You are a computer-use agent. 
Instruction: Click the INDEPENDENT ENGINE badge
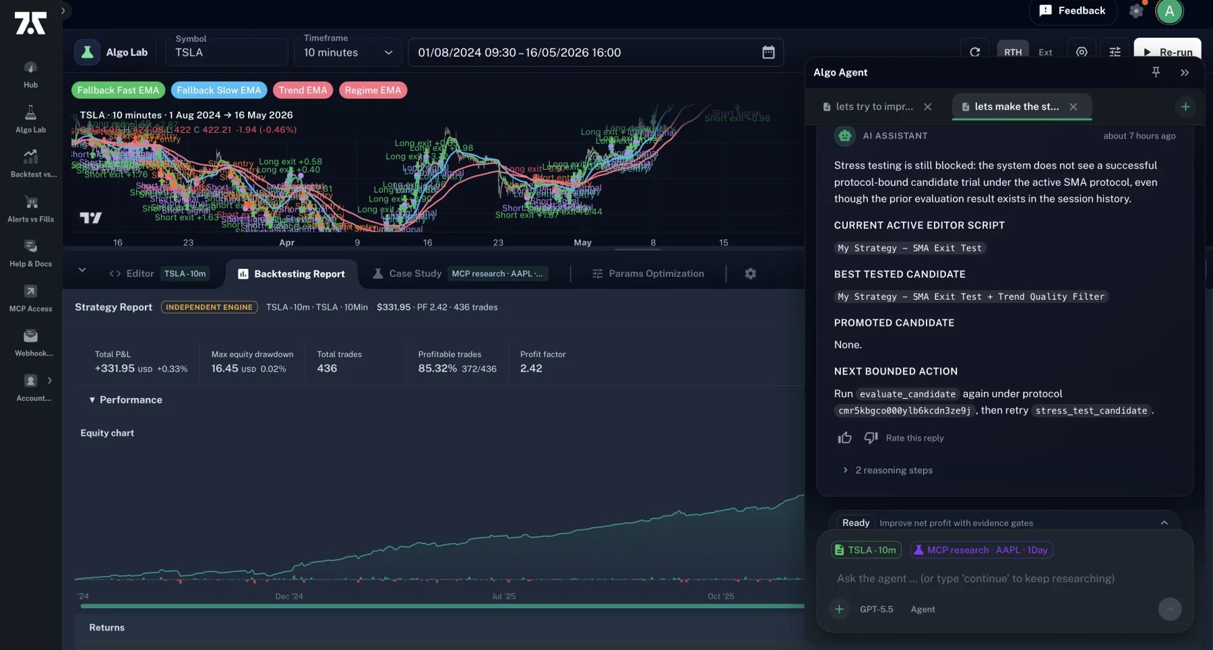[210, 307]
